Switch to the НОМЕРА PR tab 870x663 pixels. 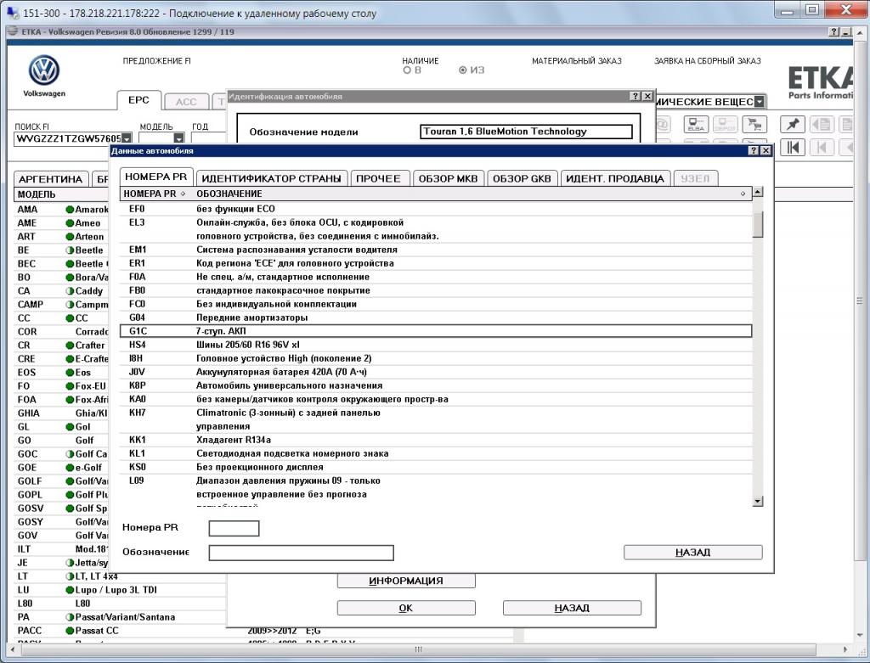(156, 177)
